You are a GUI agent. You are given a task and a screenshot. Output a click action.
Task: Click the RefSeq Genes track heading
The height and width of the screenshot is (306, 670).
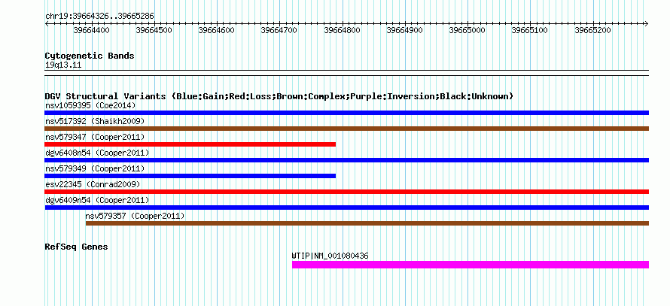tap(77, 247)
